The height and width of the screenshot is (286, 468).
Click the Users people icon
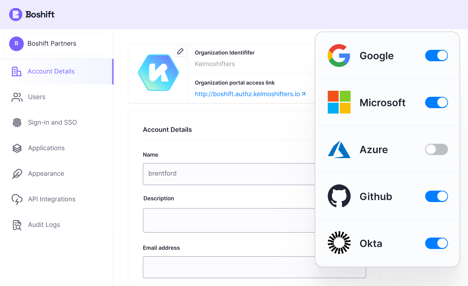coord(17,97)
